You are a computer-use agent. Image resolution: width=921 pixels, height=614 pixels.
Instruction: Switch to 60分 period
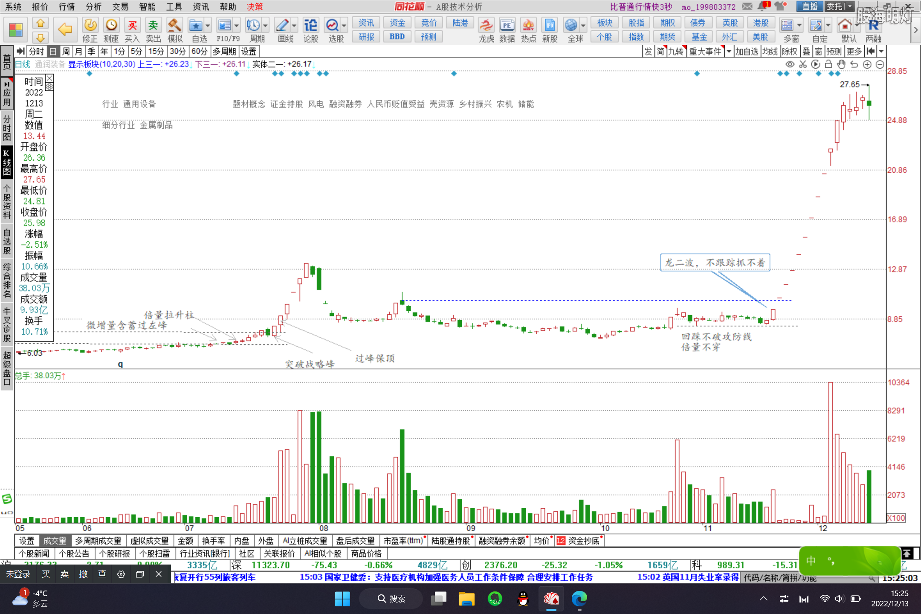199,52
